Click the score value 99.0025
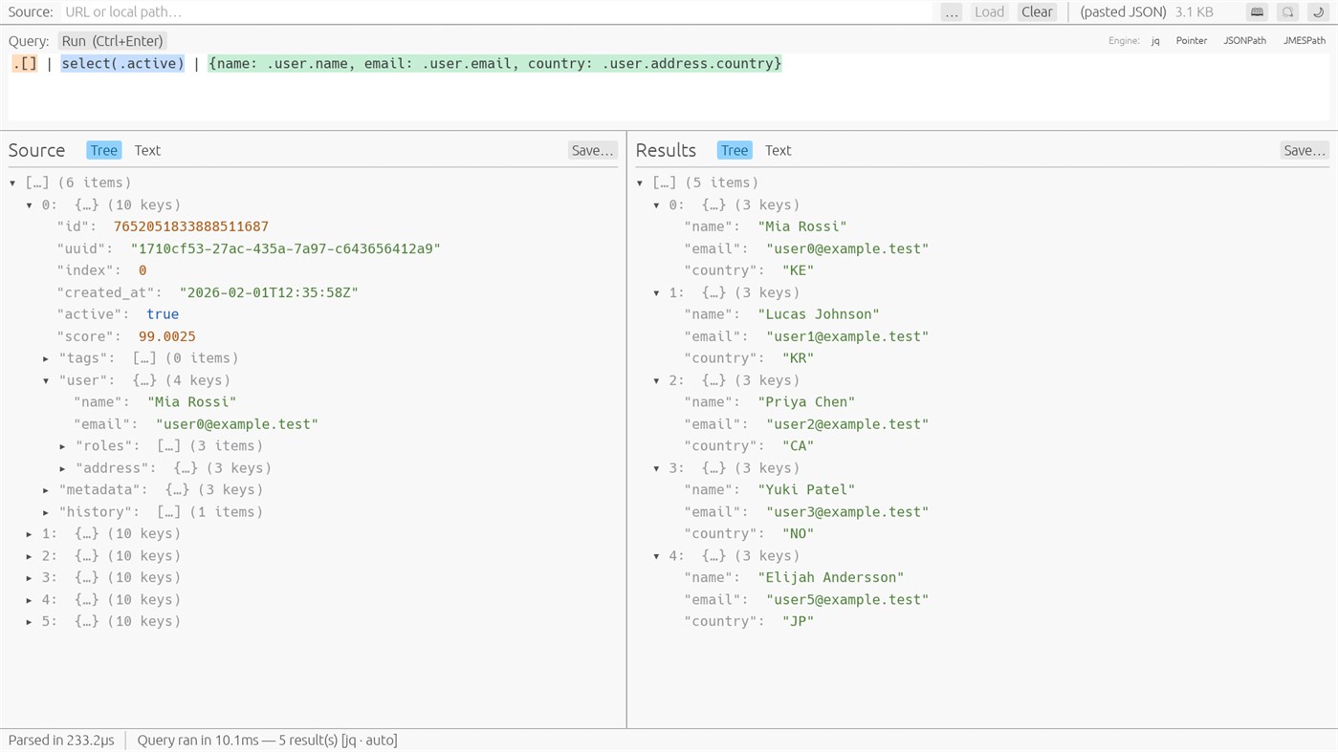Image resolution: width=1338 pixels, height=752 pixels. [x=167, y=336]
